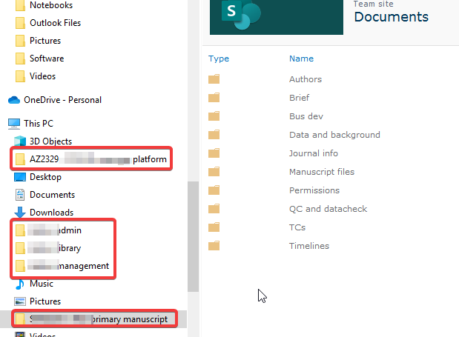Click the Music note icon
459x337 pixels.
[x=20, y=284]
